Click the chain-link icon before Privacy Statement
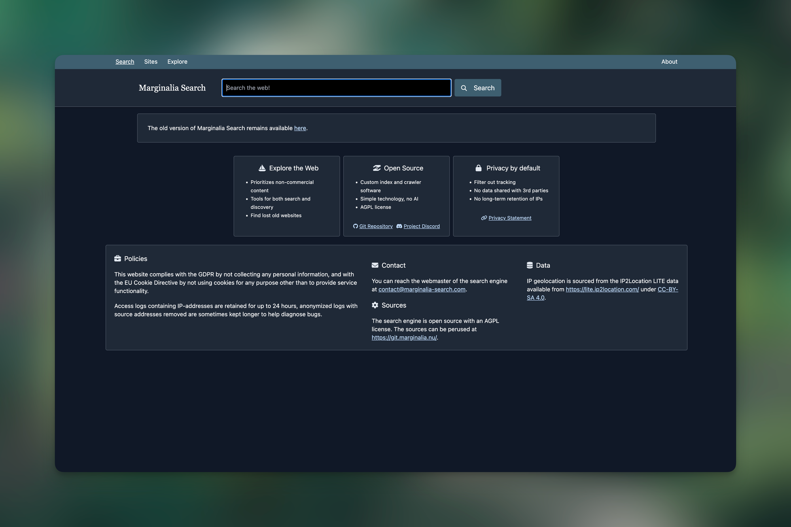 click(x=484, y=218)
